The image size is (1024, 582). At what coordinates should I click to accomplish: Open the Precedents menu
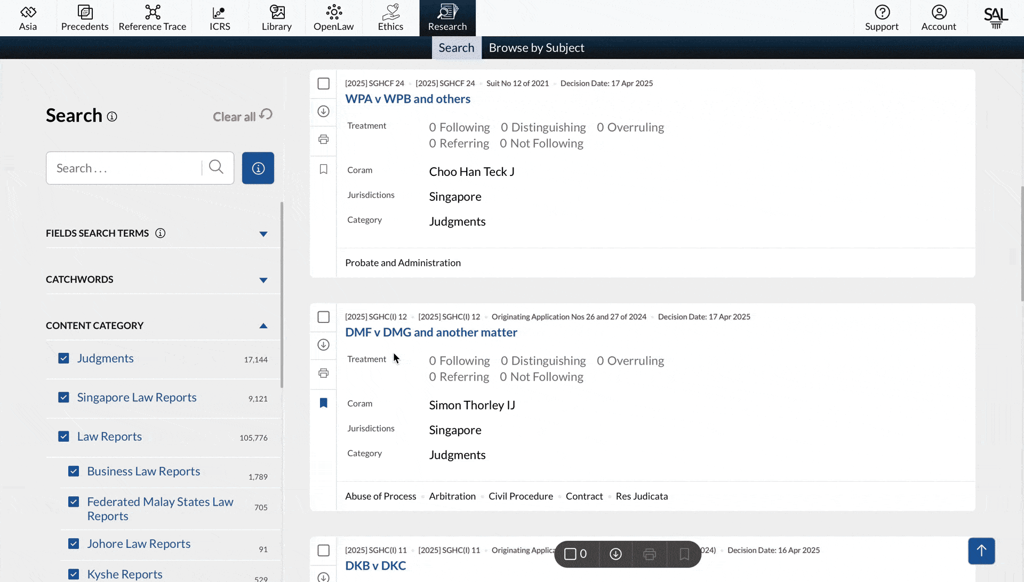click(x=84, y=18)
